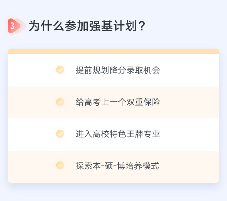Click the words 降分录取 in the first row

pyautogui.click(x=126, y=70)
